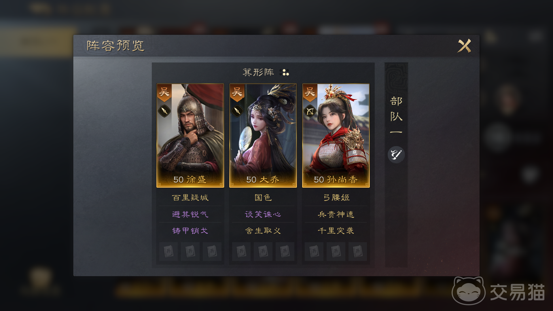Screen dimensions: 553x311
Task: View the 避其锐气 tactic
Action: coord(190,214)
